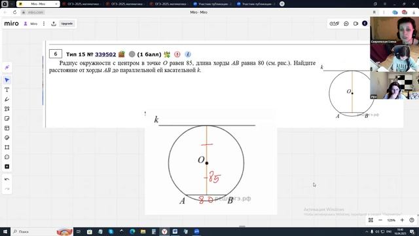Zoom out with the minus button
Image resolution: width=419 pixels, height=236 pixels.
click(x=380, y=220)
